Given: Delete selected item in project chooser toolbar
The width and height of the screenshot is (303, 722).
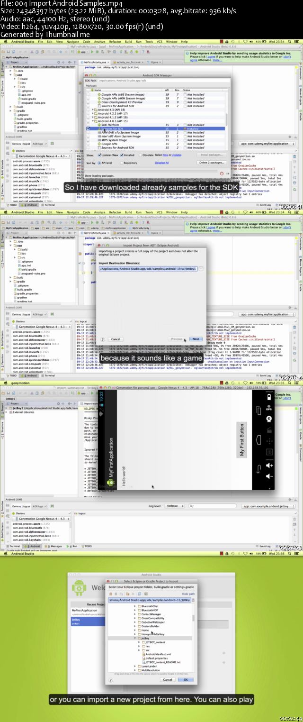Looking at the screenshot, I should [x=133, y=594].
